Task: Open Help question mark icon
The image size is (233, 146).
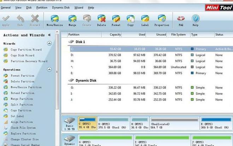Action: click(x=196, y=20)
